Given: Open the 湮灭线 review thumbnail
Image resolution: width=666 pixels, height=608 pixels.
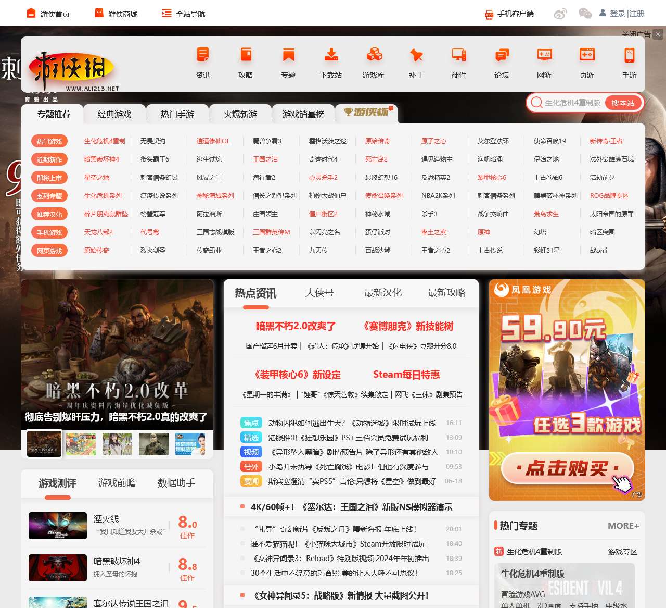Looking at the screenshot, I should tap(58, 526).
